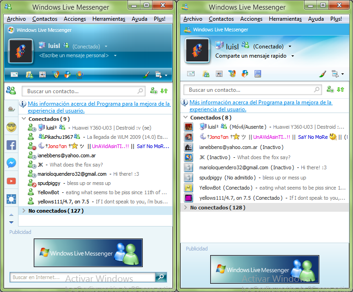Click add contact icon in left window

[x=154, y=91]
